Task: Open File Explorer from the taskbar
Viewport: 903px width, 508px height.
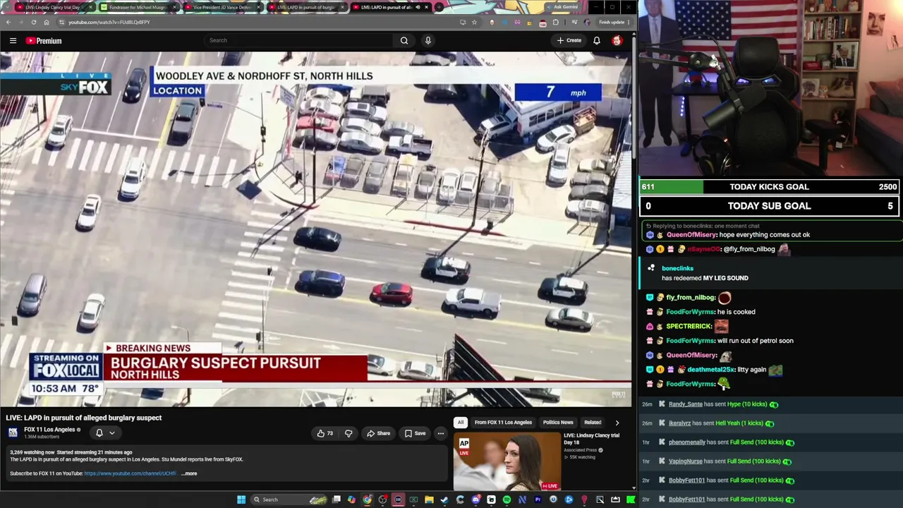Action: [x=429, y=500]
